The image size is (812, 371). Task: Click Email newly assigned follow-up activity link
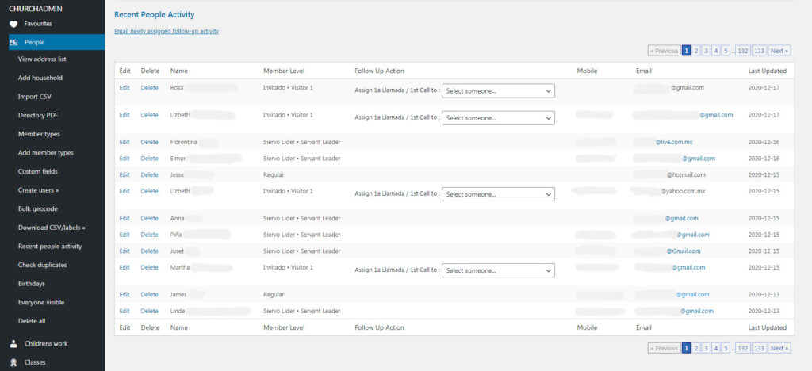coord(167,31)
